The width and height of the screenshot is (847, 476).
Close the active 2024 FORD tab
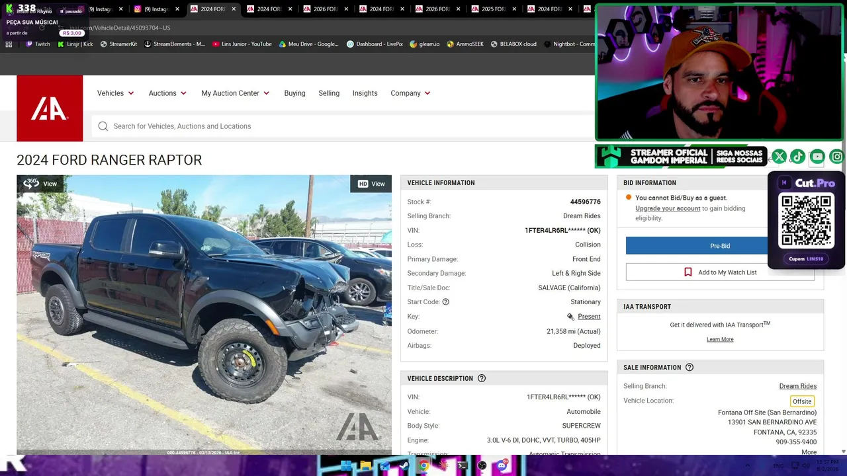(x=234, y=9)
